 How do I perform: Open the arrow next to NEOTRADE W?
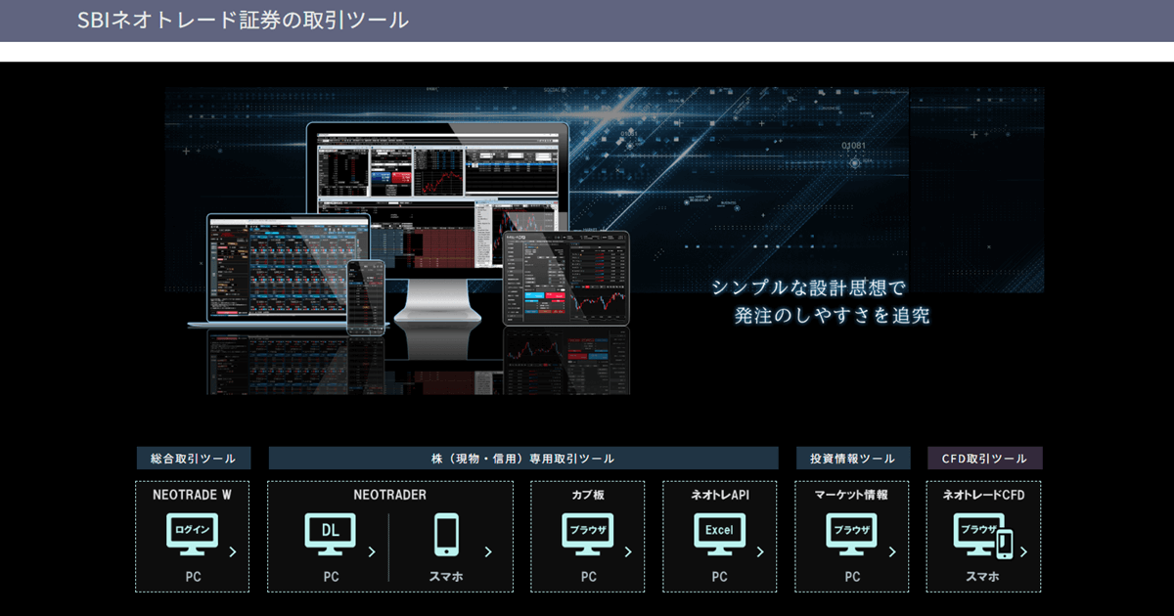click(x=232, y=552)
